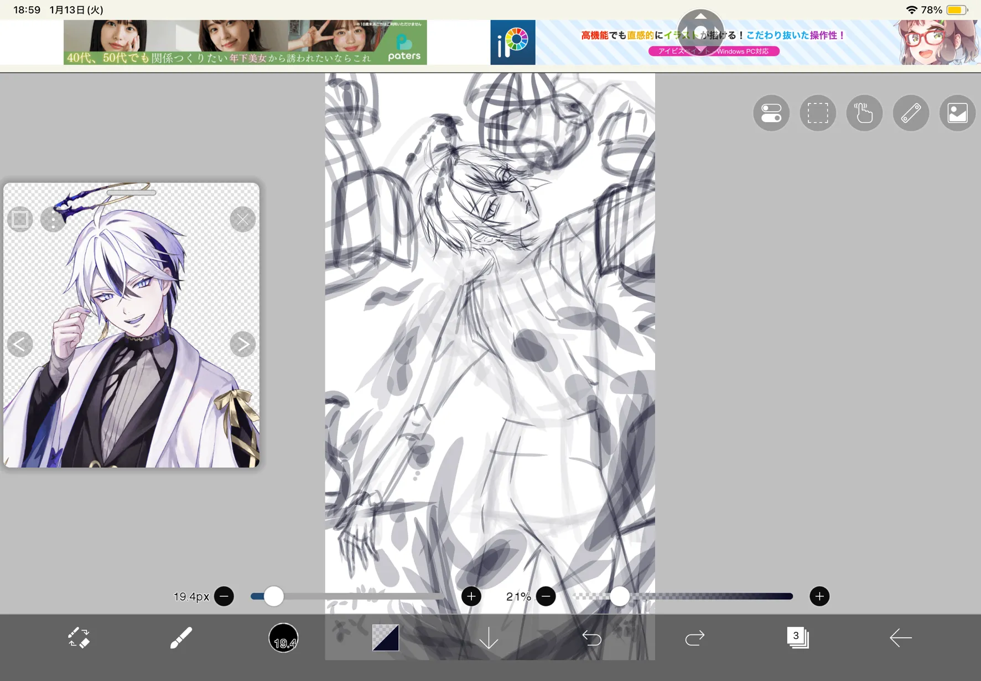Decrease brush size with minus button

pyautogui.click(x=224, y=596)
